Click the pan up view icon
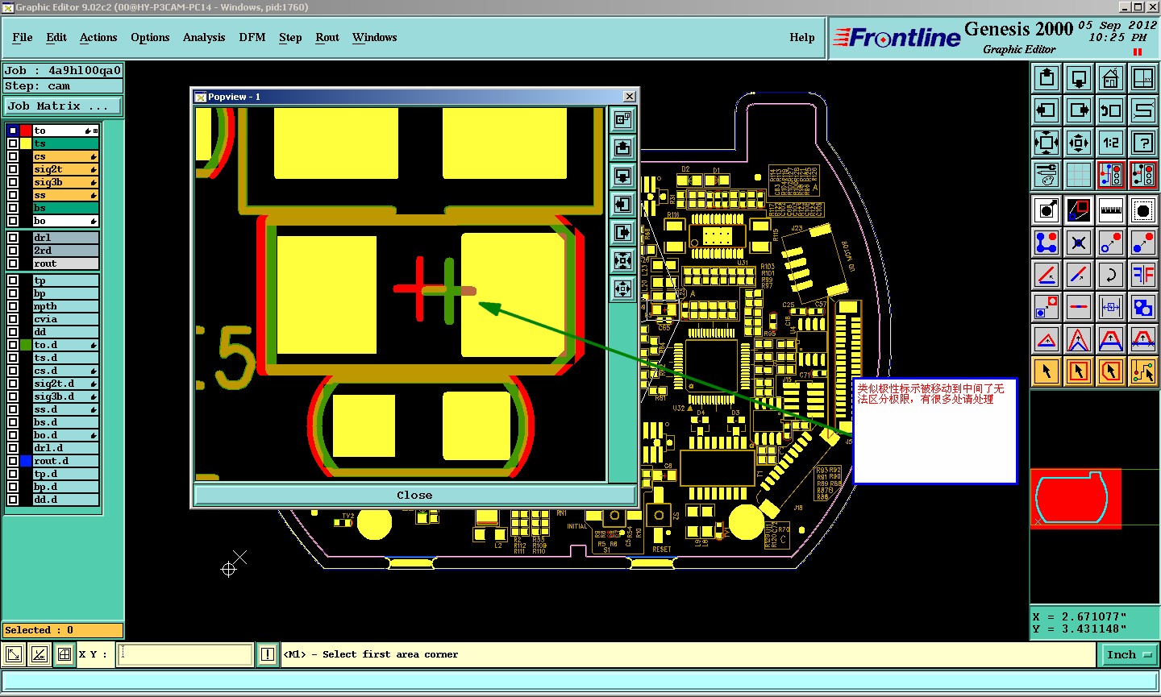This screenshot has width=1161, height=697. coord(1047,78)
